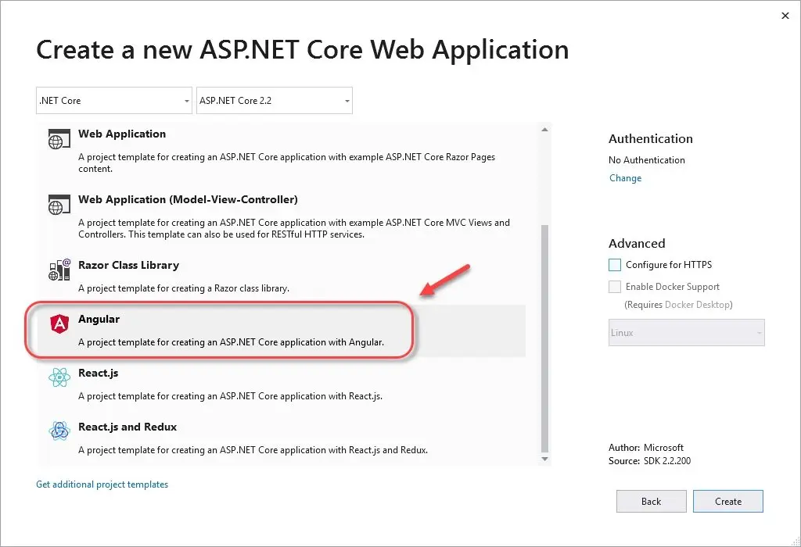Select the React.js template title
This screenshot has width=801, height=547.
click(x=98, y=373)
